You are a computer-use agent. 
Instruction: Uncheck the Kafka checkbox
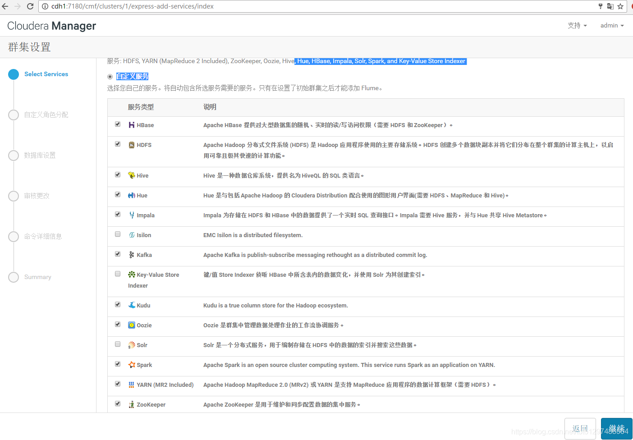[x=118, y=254]
